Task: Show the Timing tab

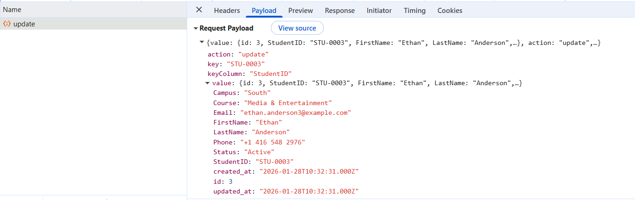Action: [414, 10]
